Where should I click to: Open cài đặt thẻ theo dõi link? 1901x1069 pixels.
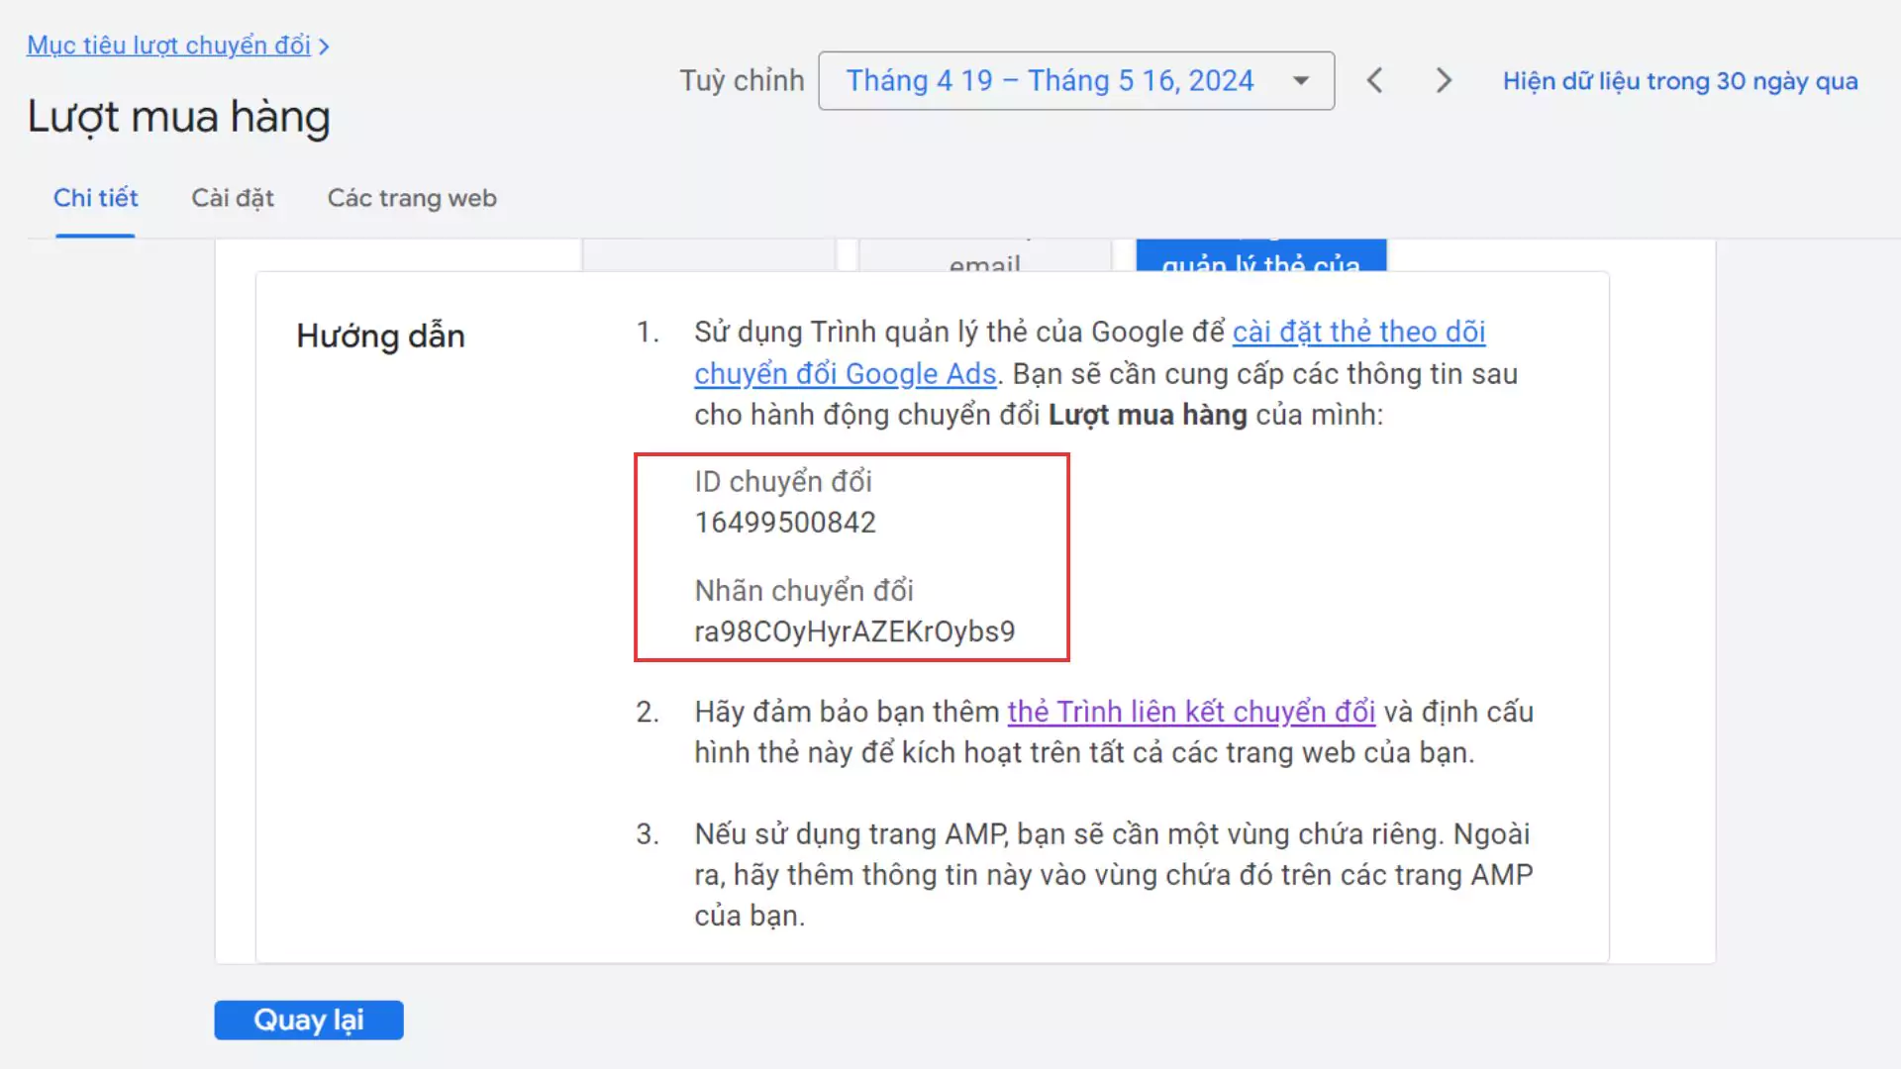(x=1358, y=332)
